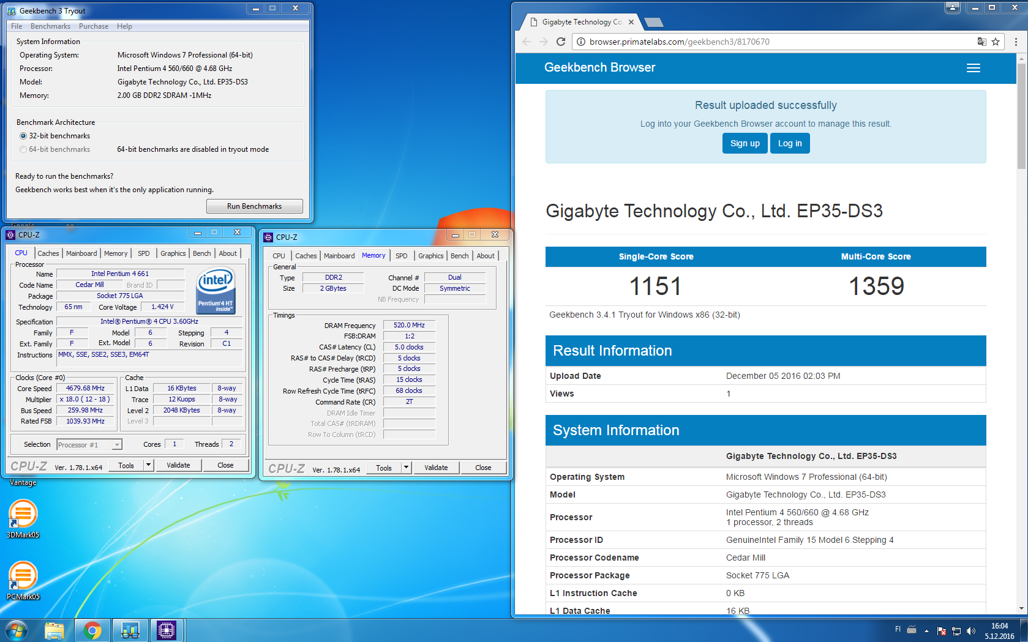Click the browser back arrow

point(527,42)
